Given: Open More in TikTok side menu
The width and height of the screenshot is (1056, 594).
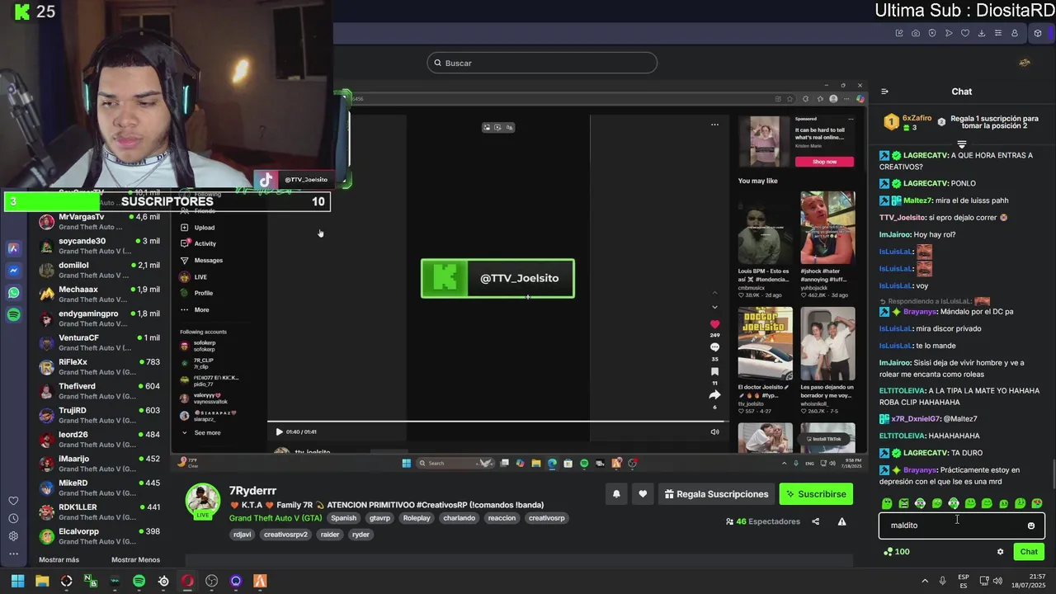Looking at the screenshot, I should pos(195,309).
